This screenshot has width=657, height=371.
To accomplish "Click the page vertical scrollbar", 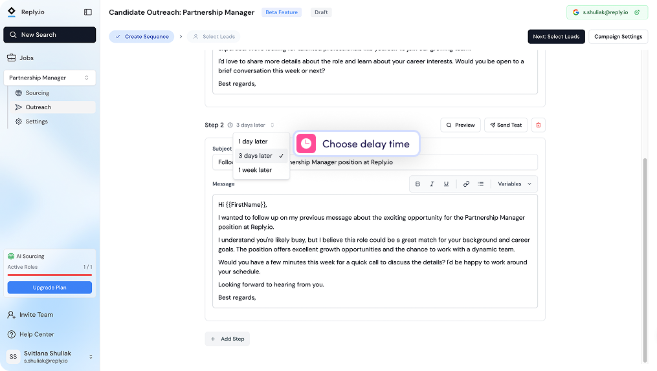I will (x=645, y=260).
